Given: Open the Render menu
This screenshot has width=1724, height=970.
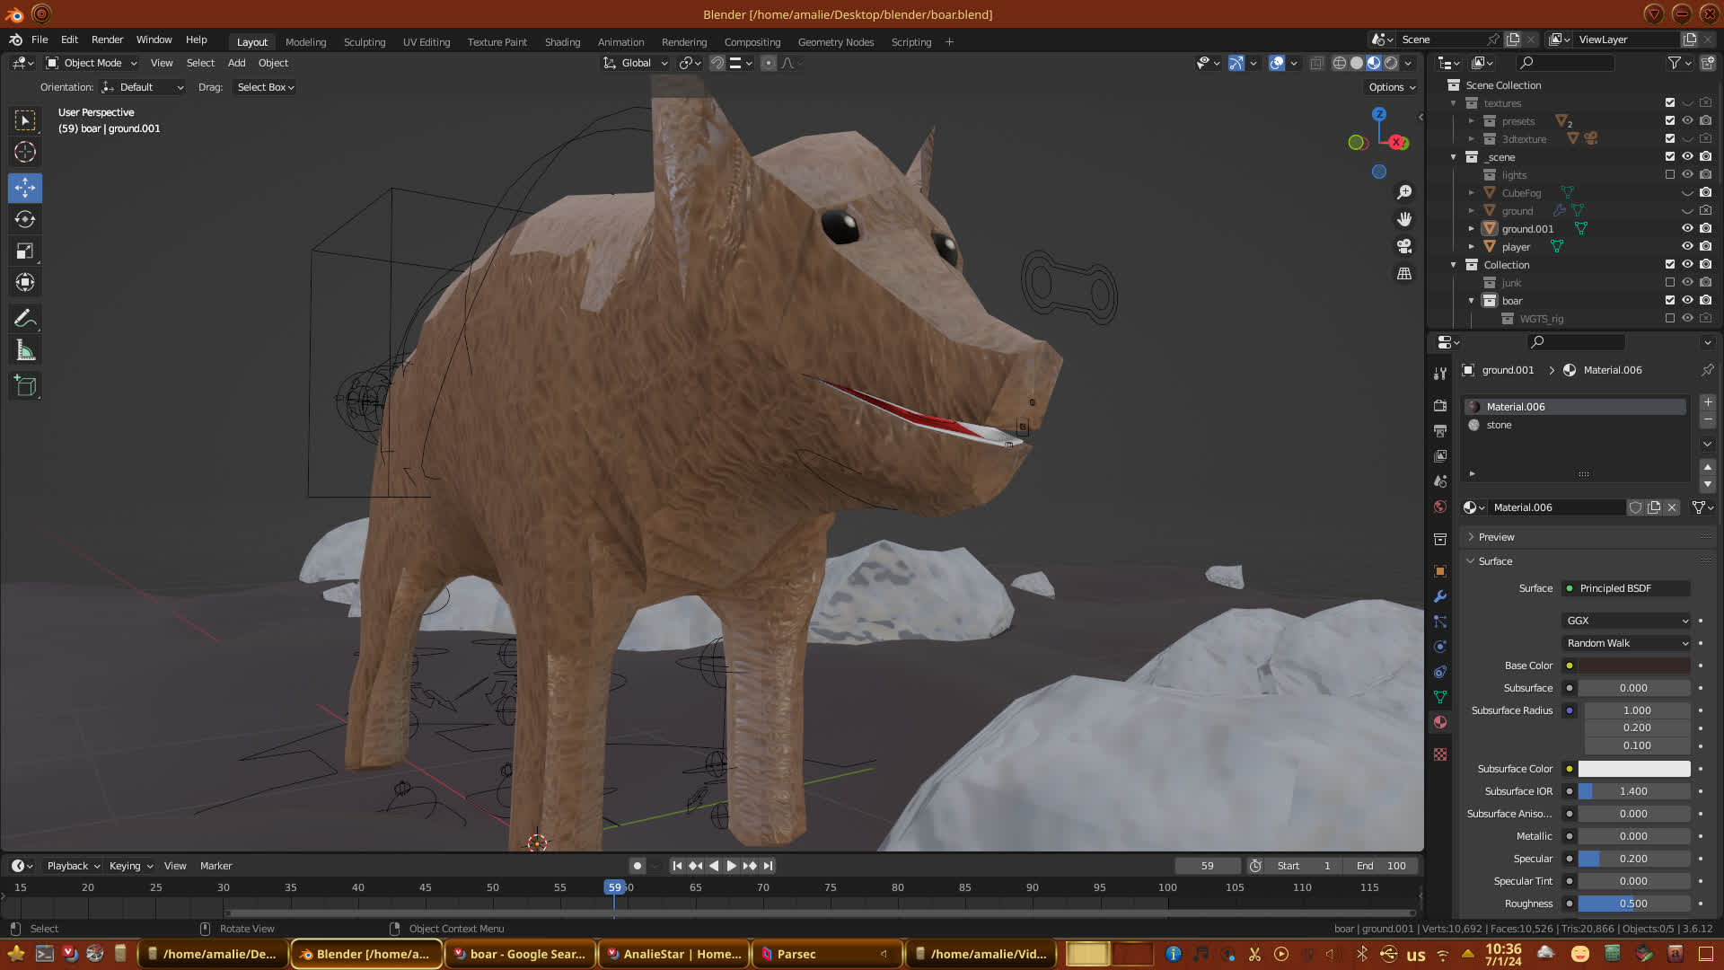Looking at the screenshot, I should tap(107, 40).
